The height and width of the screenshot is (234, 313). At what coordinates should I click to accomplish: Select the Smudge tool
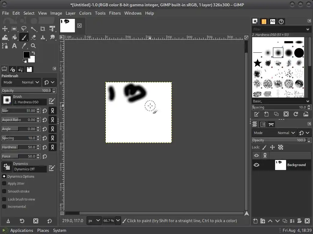[x=52, y=37]
